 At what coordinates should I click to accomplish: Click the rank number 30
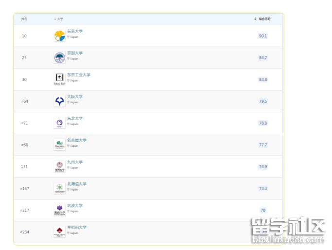(24, 79)
